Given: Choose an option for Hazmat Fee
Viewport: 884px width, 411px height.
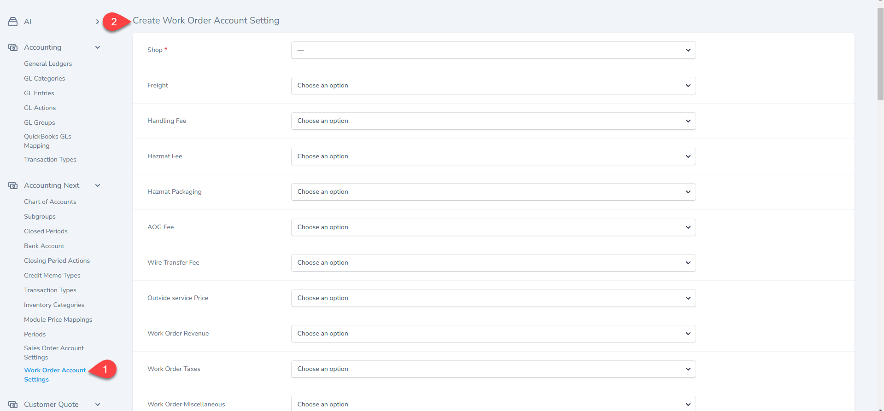Looking at the screenshot, I should pos(493,156).
